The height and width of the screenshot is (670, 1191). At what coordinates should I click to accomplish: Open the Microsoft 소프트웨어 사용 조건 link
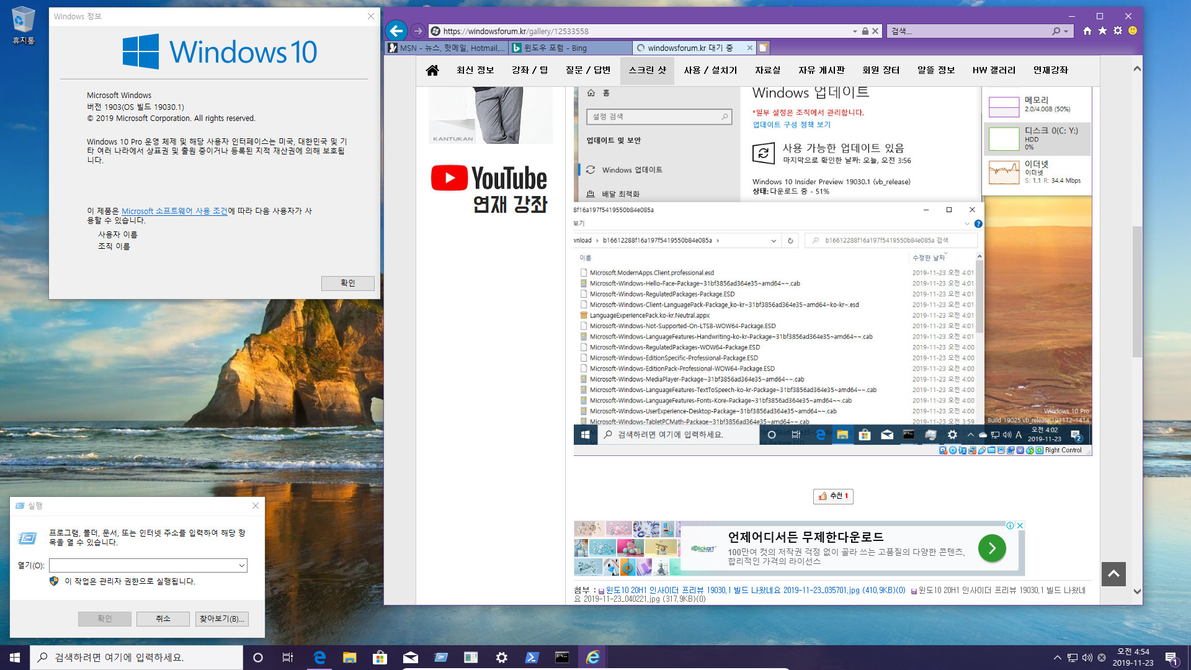(x=174, y=211)
